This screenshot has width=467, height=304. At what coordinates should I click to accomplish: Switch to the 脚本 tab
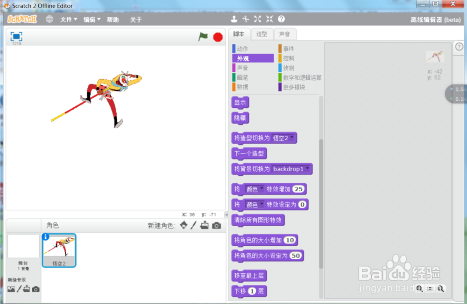(239, 34)
